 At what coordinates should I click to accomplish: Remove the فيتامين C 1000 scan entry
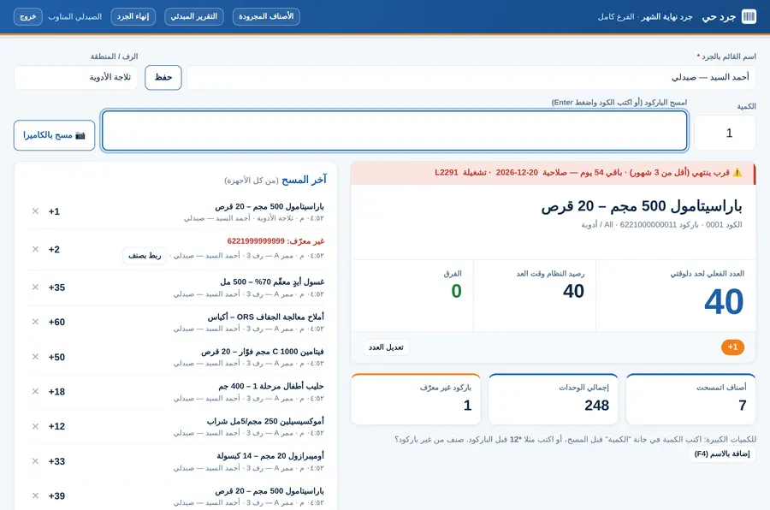tap(35, 357)
